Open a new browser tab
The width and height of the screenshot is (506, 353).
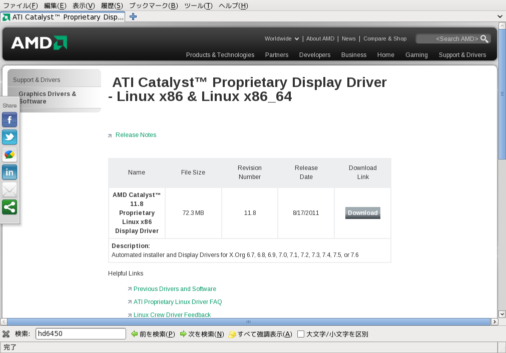133,16
